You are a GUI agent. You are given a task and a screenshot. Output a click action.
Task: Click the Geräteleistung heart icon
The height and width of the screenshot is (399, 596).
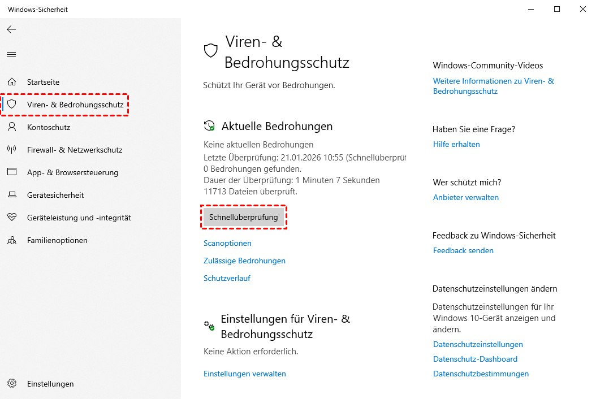(x=12, y=218)
